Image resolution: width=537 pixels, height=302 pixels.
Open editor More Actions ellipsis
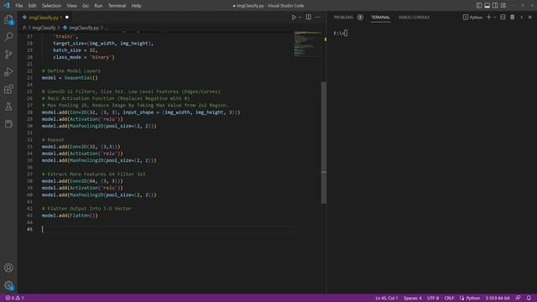(x=318, y=17)
